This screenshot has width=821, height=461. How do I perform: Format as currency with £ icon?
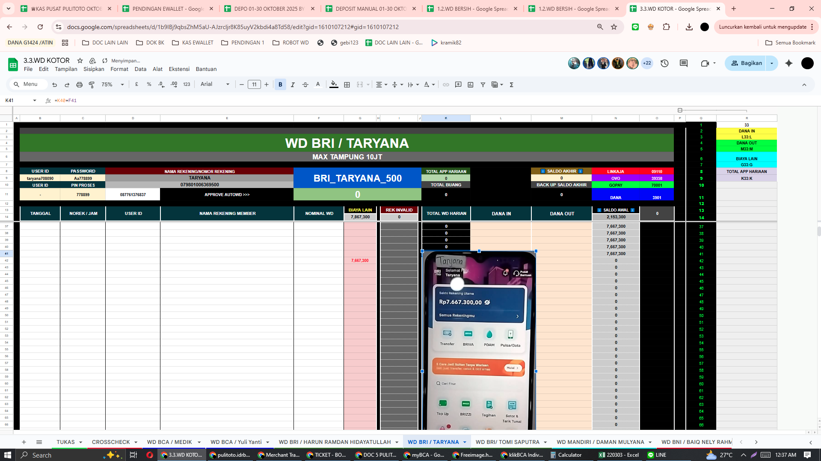tap(136, 85)
